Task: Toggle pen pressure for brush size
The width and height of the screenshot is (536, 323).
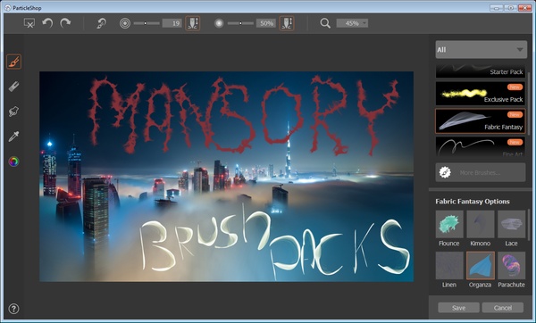Action: click(192, 23)
